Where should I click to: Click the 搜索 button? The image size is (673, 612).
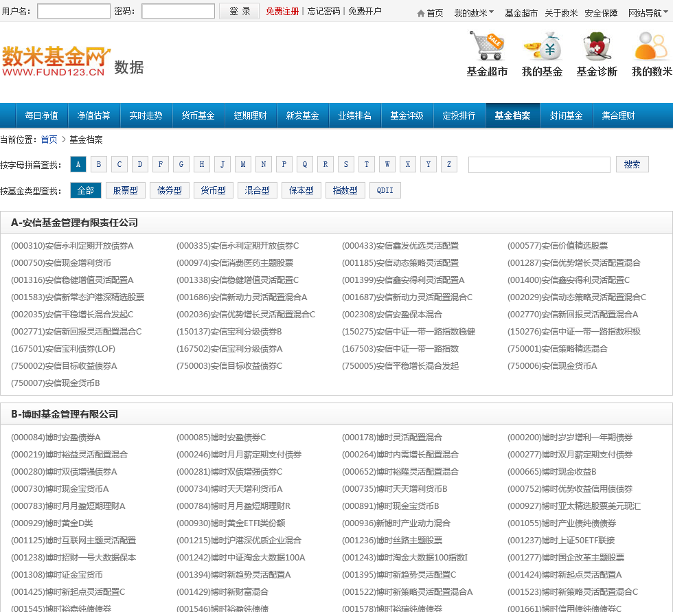[x=632, y=164]
